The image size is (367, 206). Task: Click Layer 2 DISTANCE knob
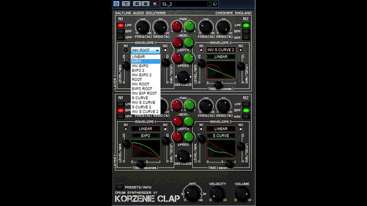click(x=183, y=156)
